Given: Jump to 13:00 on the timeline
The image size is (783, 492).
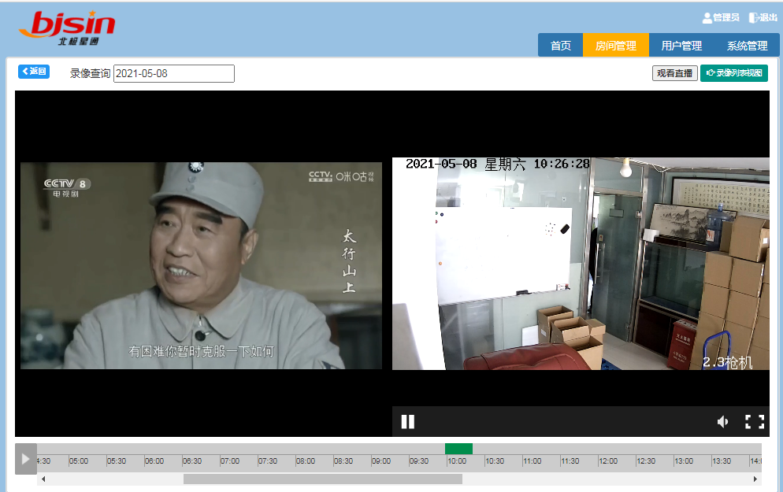Looking at the screenshot, I should pyautogui.click(x=684, y=461).
